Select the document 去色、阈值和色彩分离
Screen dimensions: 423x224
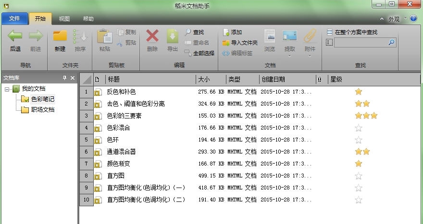pos(136,104)
